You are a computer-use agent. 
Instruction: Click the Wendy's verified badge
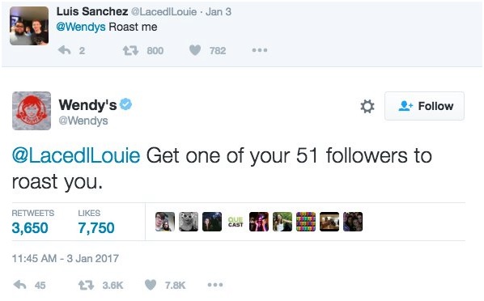click(x=125, y=104)
